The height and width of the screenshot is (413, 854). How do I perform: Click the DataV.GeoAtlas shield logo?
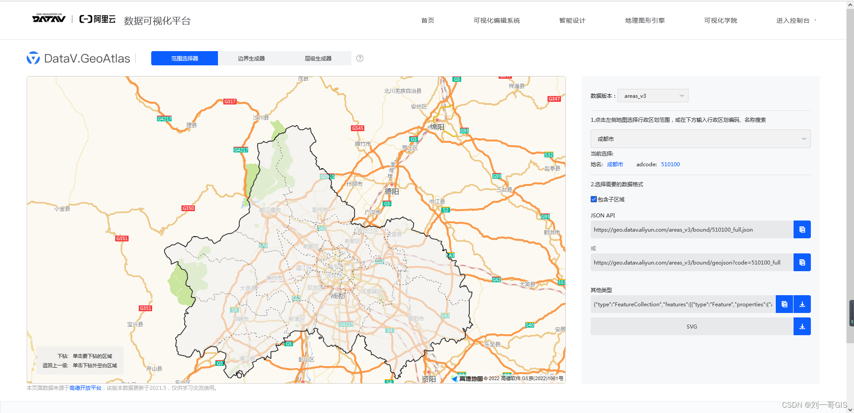point(33,58)
